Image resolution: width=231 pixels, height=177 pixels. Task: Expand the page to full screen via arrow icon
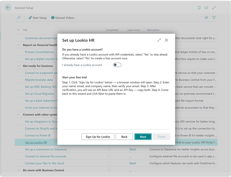point(214,8)
